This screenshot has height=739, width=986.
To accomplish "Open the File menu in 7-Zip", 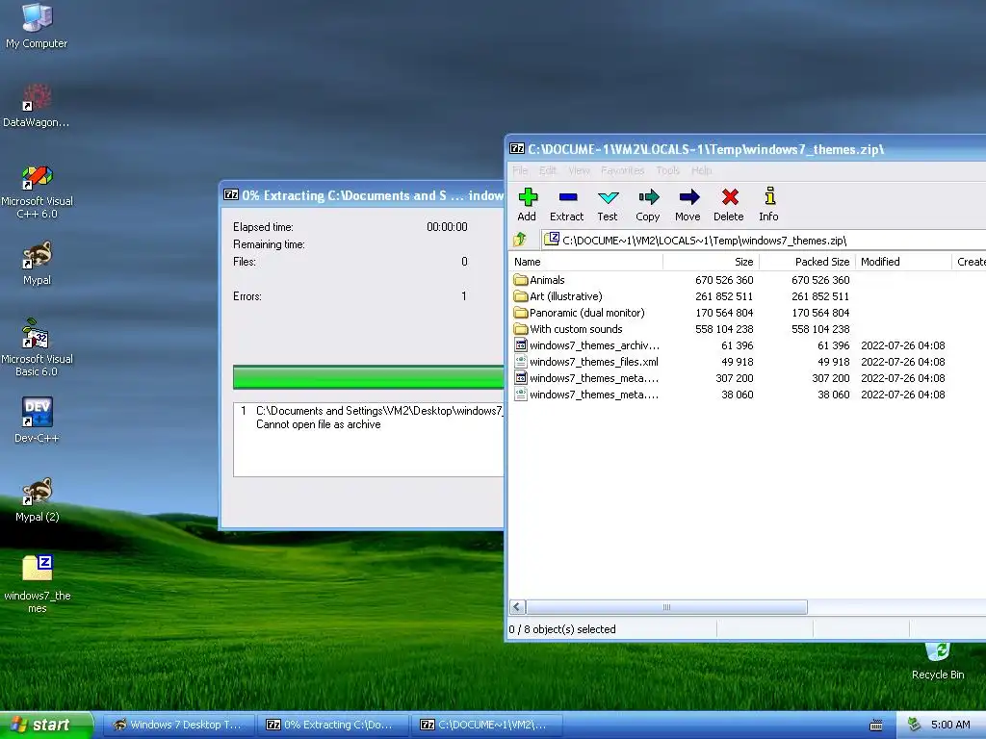I will pos(520,170).
